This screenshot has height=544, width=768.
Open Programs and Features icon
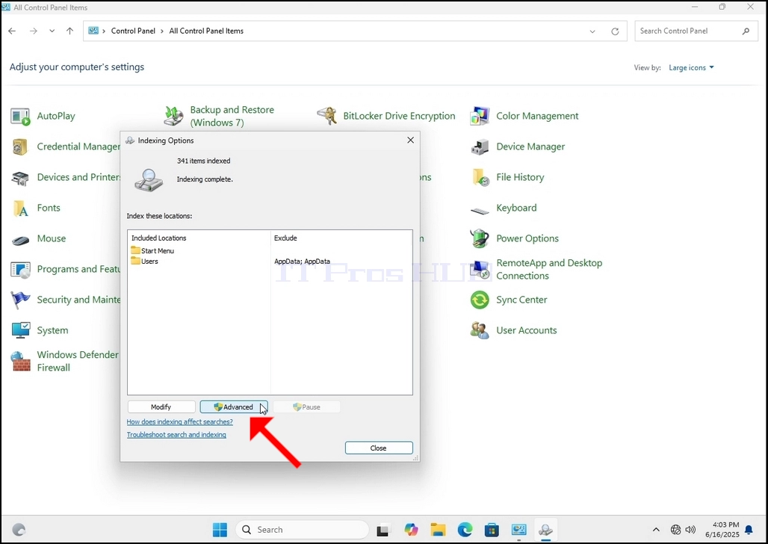tap(20, 270)
